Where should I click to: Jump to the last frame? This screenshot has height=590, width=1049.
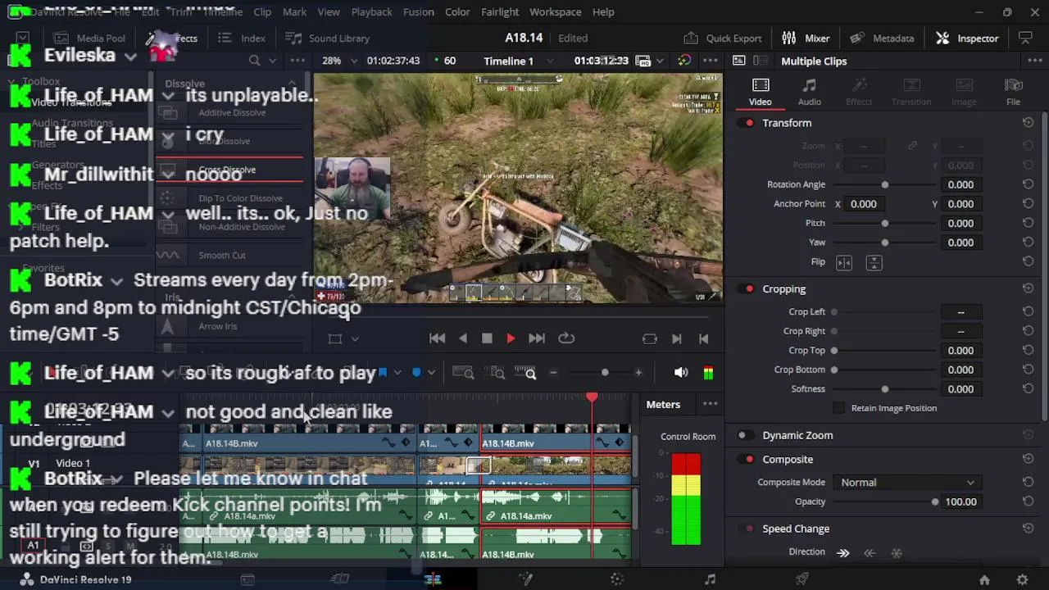[537, 338]
